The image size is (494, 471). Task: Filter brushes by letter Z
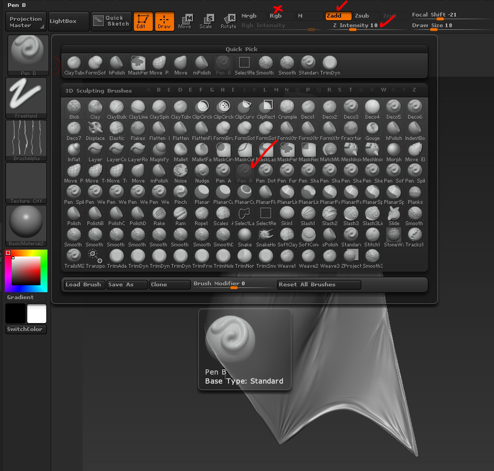(x=414, y=90)
